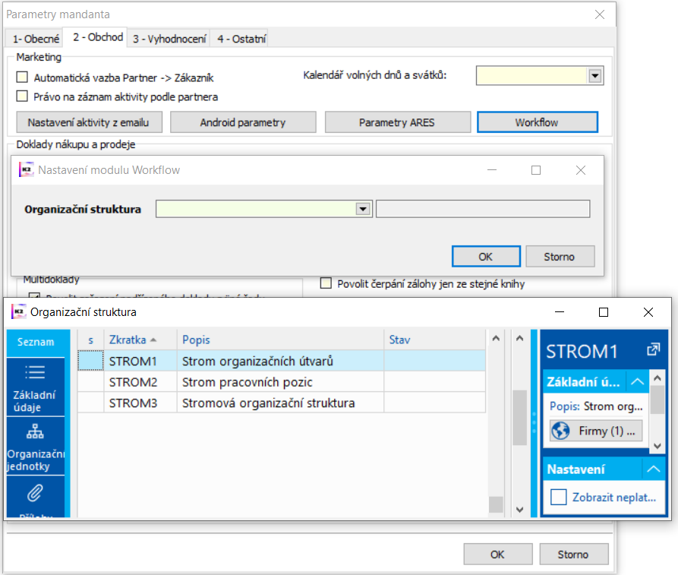The height and width of the screenshot is (575, 678).
Task: Enable Právo na záznam aktivity podle partnera
Action: coord(22,96)
